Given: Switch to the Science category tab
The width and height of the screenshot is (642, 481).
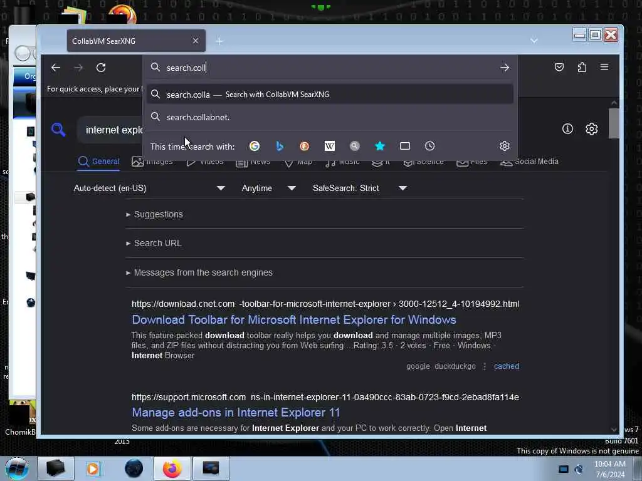Looking at the screenshot, I should coord(424,162).
